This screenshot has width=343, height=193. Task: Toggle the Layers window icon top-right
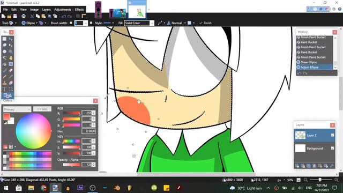[321, 9]
